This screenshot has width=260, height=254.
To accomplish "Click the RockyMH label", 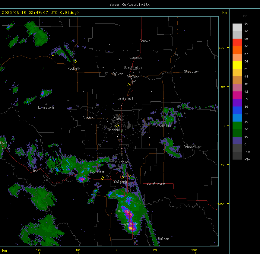I will tap(74, 68).
